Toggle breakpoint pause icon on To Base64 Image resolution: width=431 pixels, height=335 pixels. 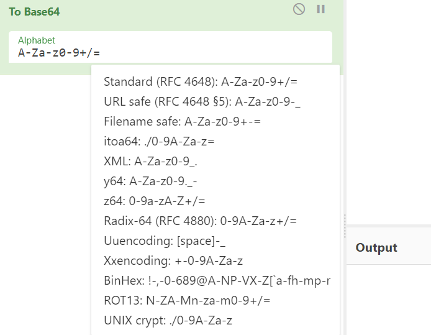321,9
